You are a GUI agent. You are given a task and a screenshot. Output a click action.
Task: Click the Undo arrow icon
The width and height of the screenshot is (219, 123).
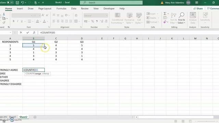point(23,2)
